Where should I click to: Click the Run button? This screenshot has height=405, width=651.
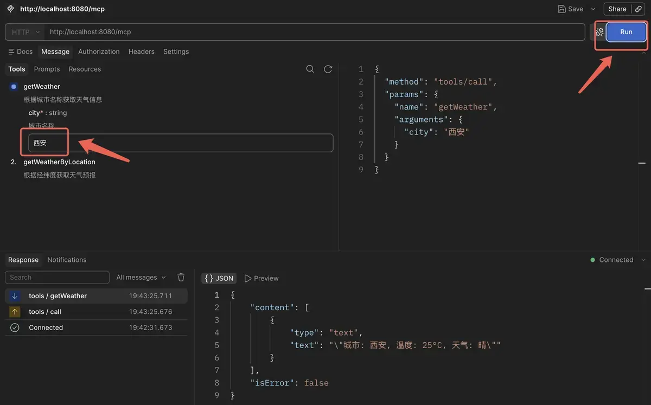click(x=626, y=32)
